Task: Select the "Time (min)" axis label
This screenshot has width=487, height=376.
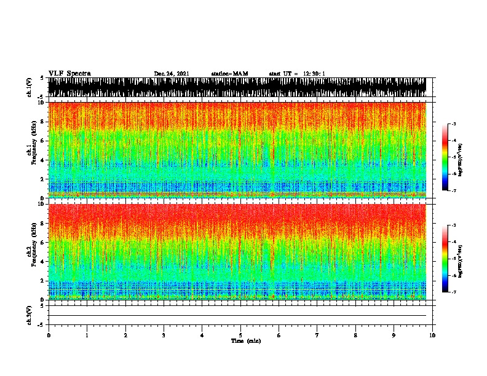Action: [246, 341]
